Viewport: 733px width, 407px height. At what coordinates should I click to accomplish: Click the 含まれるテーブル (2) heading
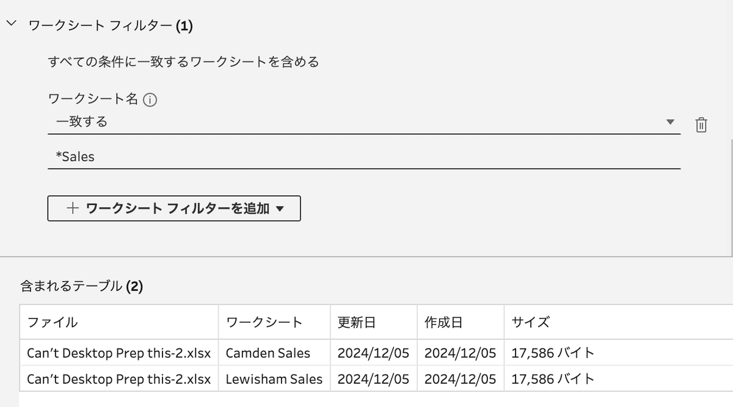click(82, 286)
